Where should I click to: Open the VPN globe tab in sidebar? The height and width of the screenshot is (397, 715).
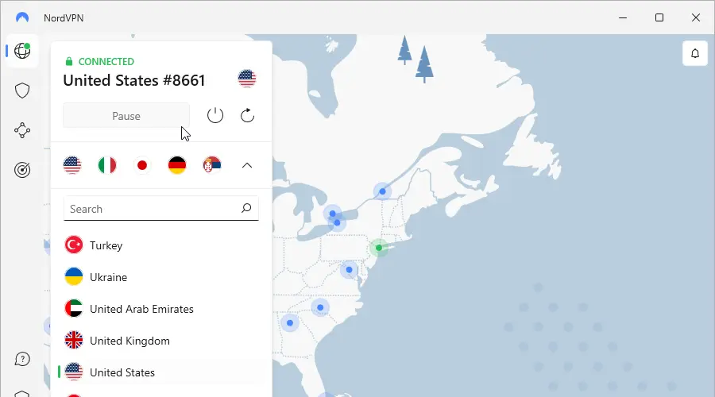[x=22, y=51]
